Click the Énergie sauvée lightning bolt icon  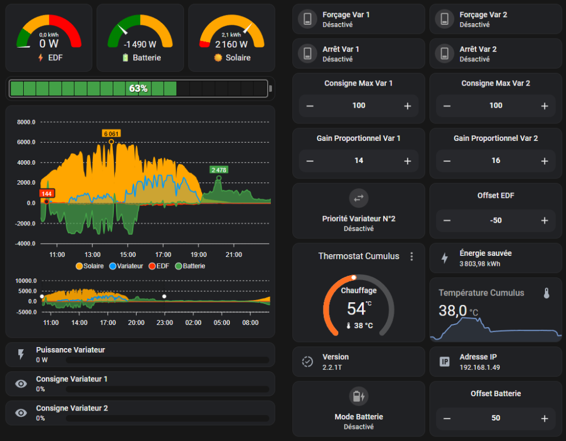tap(445, 258)
